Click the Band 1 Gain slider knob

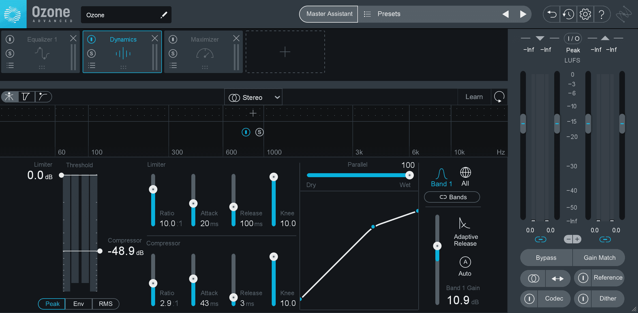tap(437, 246)
